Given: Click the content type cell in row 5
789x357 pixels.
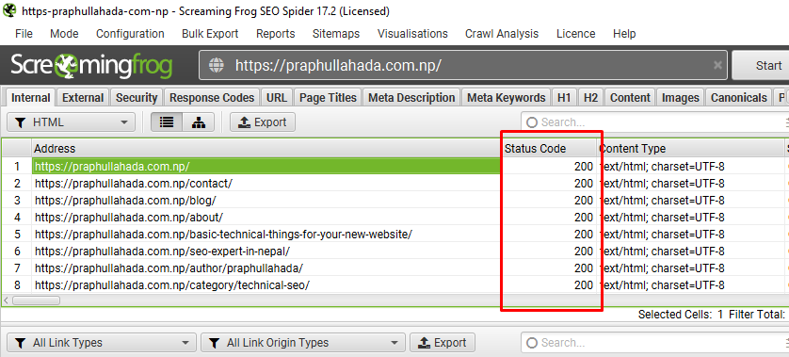Looking at the screenshot, I should click(690, 235).
